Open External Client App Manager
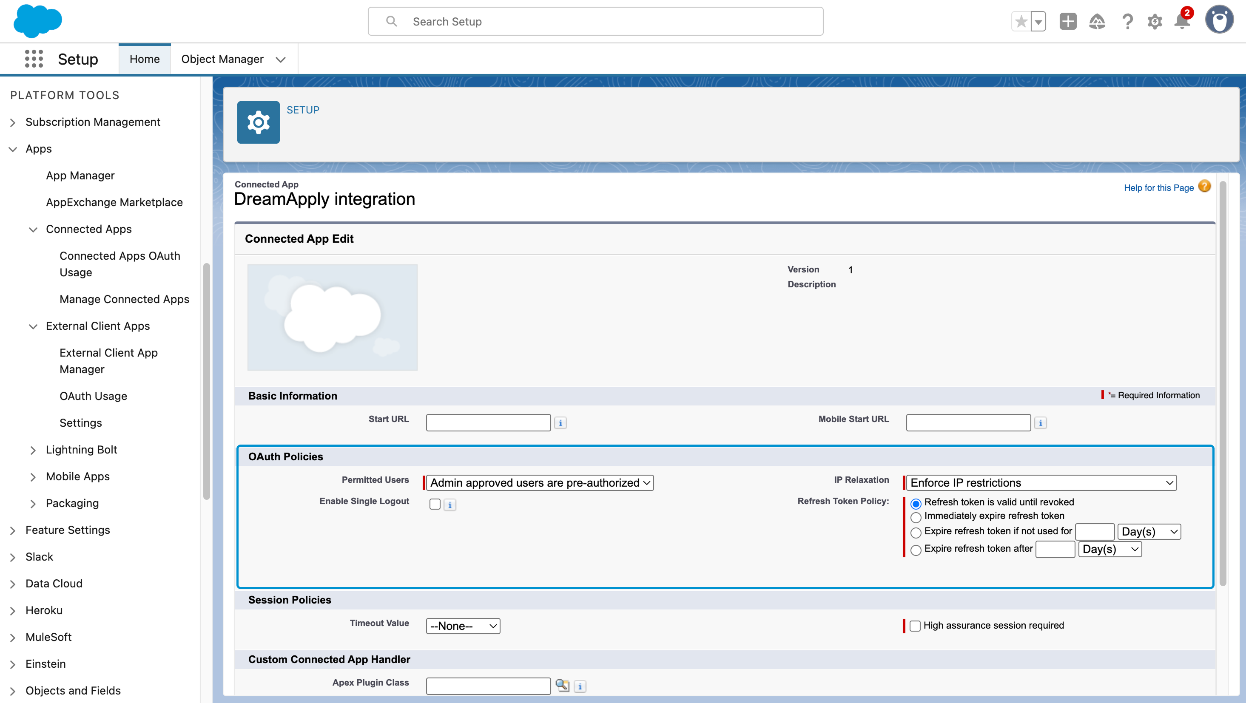 [x=109, y=361]
